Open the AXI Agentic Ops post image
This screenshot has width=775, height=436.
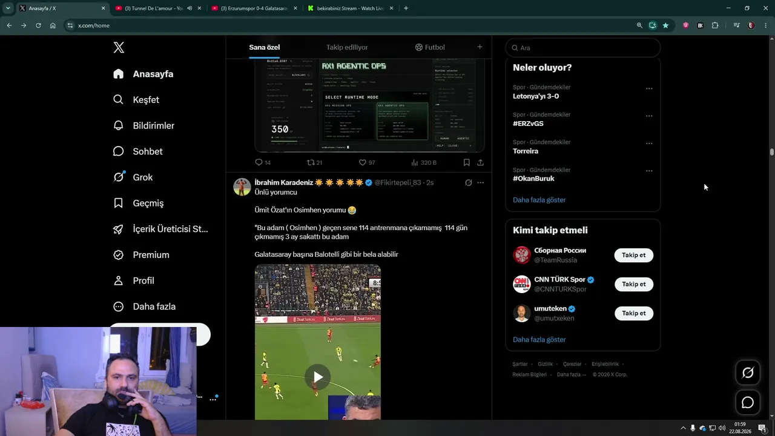click(369, 104)
